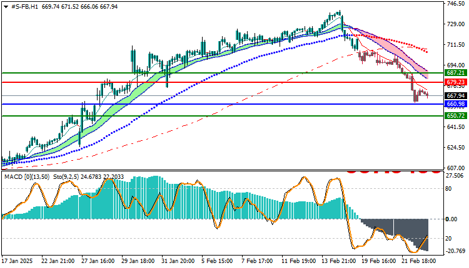Image resolution: width=469 pixels, height=268 pixels.
Task: Click the 746.50 price scale value
Action: point(455,4)
